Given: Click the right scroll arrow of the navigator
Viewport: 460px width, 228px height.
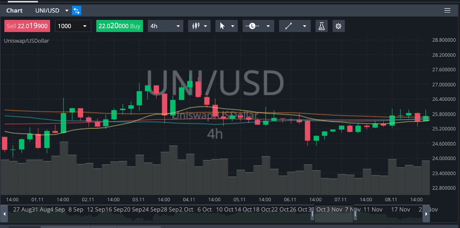Looking at the screenshot, I should pyautogui.click(x=426, y=214).
